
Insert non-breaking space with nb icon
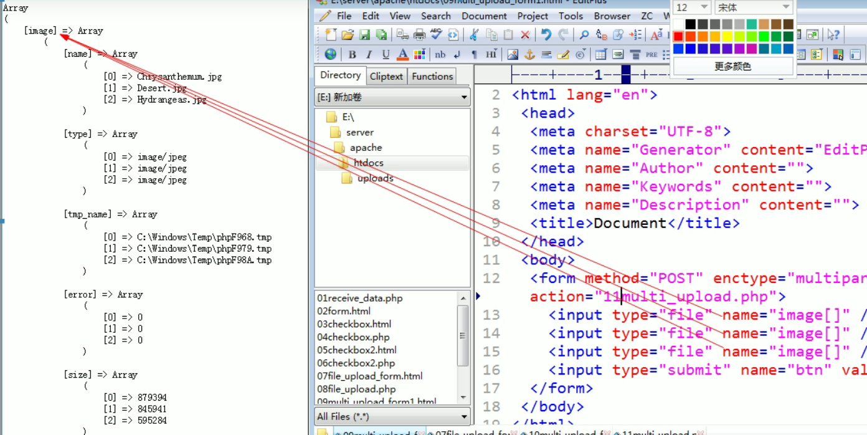coord(440,55)
